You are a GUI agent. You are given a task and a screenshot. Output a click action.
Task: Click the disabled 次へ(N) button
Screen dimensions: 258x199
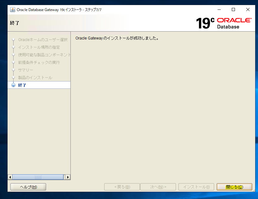[x=158, y=187]
